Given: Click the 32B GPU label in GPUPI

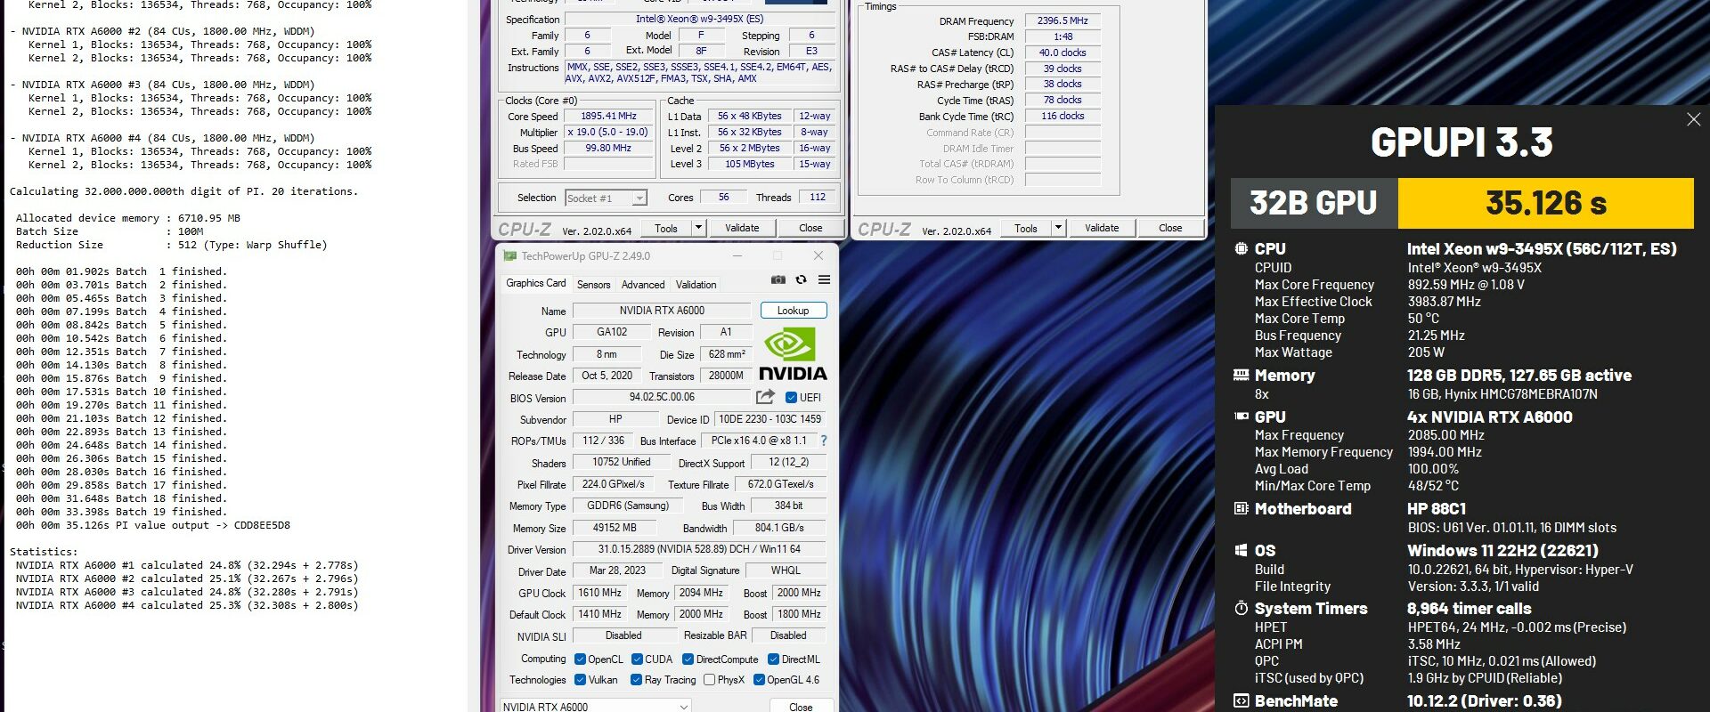Looking at the screenshot, I should coord(1314,203).
